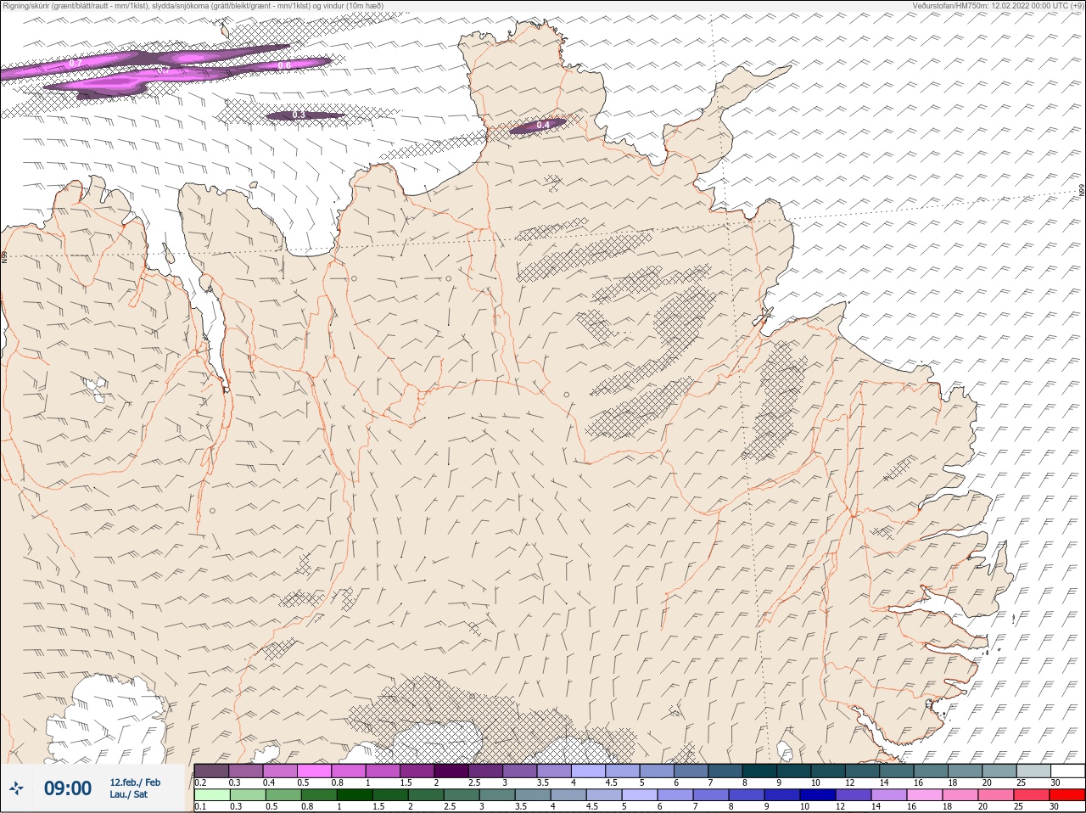The height and width of the screenshot is (813, 1086).
Task: Click the N99 grid label on the right map edge
Action: point(1082,191)
